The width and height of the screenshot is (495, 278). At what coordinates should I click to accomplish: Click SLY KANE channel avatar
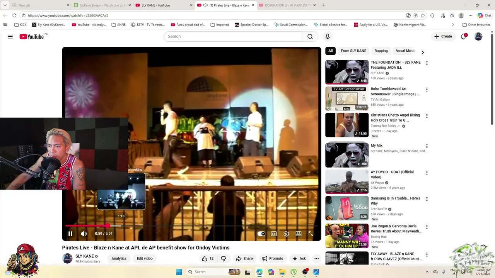(x=67, y=259)
